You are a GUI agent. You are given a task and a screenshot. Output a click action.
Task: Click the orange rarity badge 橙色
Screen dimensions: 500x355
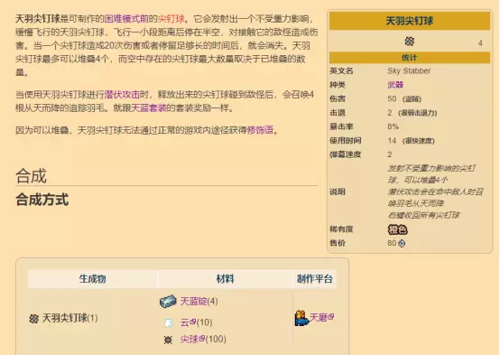[398, 229]
